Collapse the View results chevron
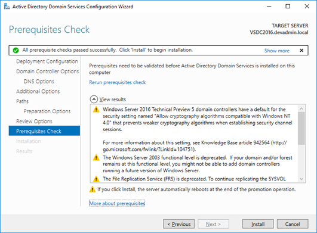 click(94, 100)
